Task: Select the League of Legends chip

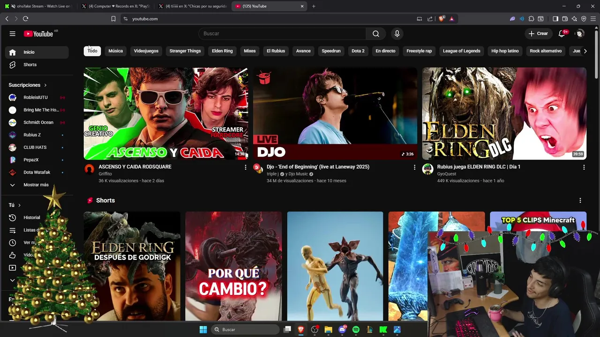Action: 462,51
